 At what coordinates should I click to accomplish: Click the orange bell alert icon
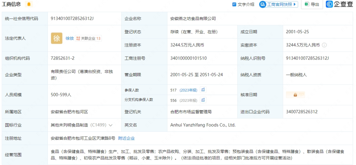coord(29,4)
